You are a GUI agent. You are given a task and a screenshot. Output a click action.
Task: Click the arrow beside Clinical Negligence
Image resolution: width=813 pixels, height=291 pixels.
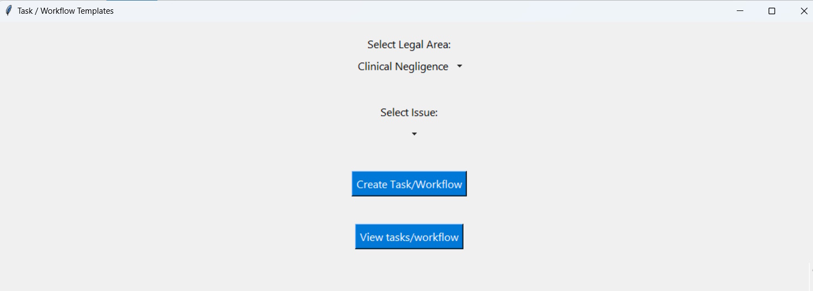click(x=460, y=66)
